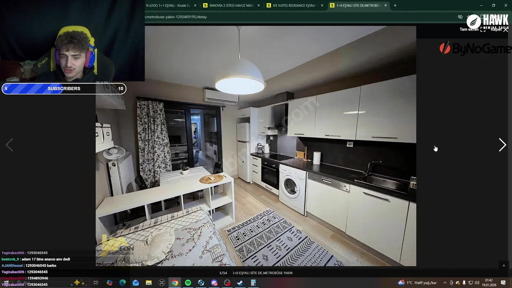
Task: Click chat message from AJANDiessel
Action: (x=29, y=266)
